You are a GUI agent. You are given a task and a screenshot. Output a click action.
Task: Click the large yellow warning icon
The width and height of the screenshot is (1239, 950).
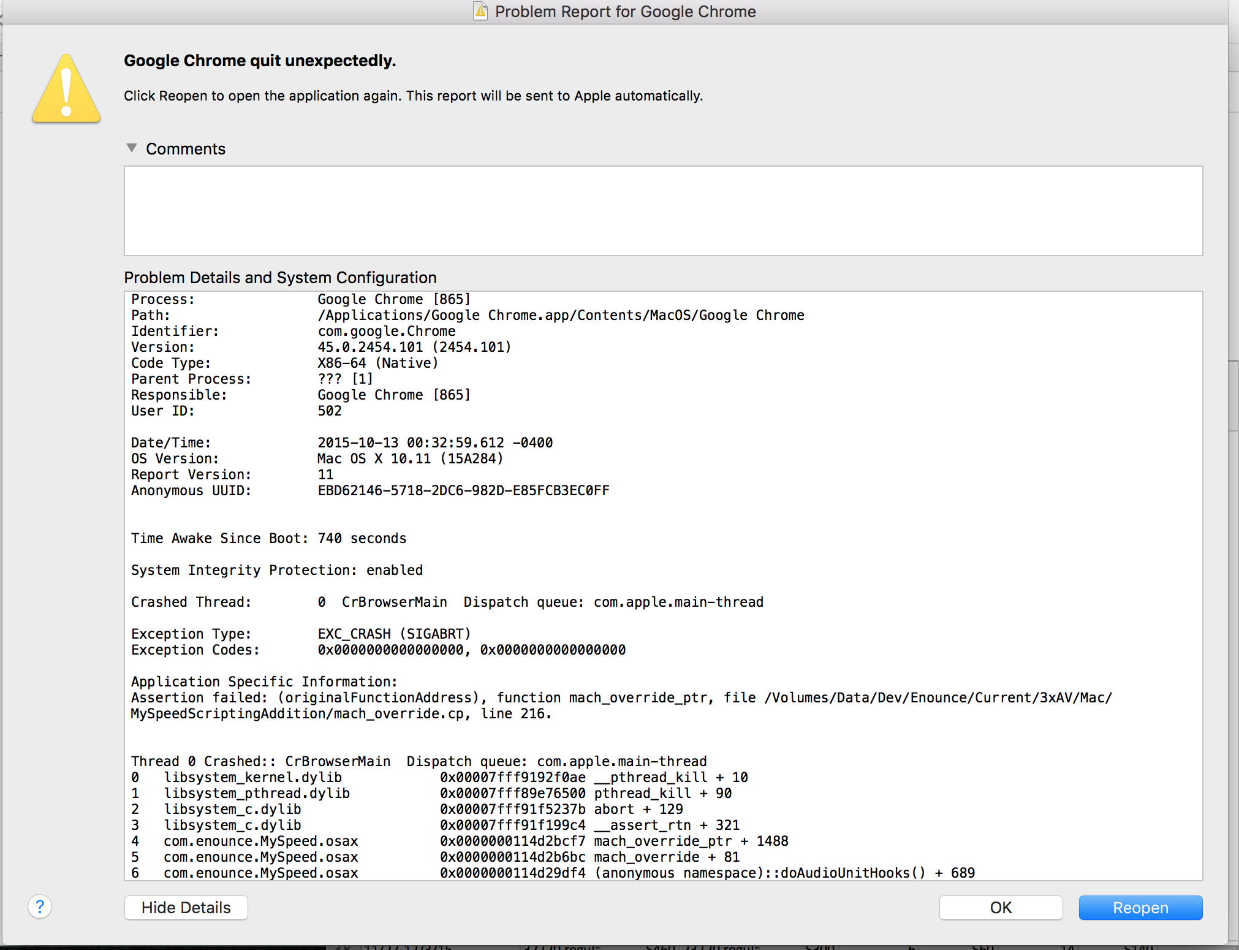coord(66,89)
